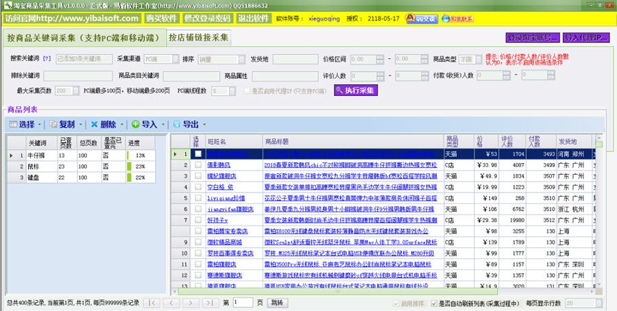Image resolution: width=617 pixels, height=311 pixels.
Task: Click the 发货地 input field
Action: (295, 60)
